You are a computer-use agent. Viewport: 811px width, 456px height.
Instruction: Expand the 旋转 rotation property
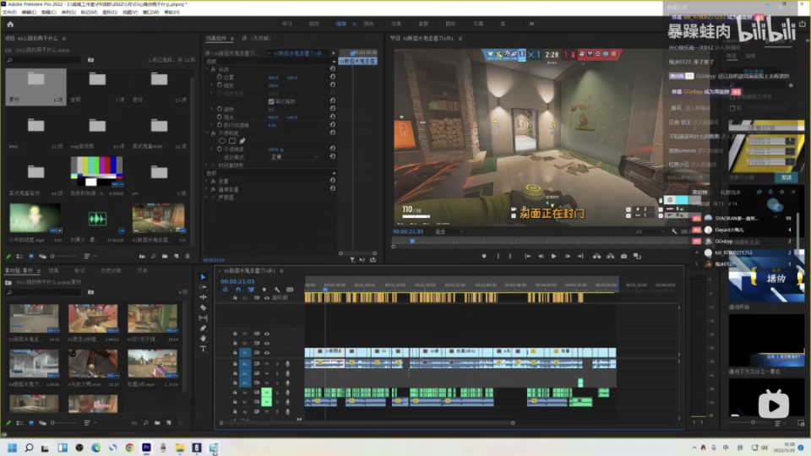[211, 109]
